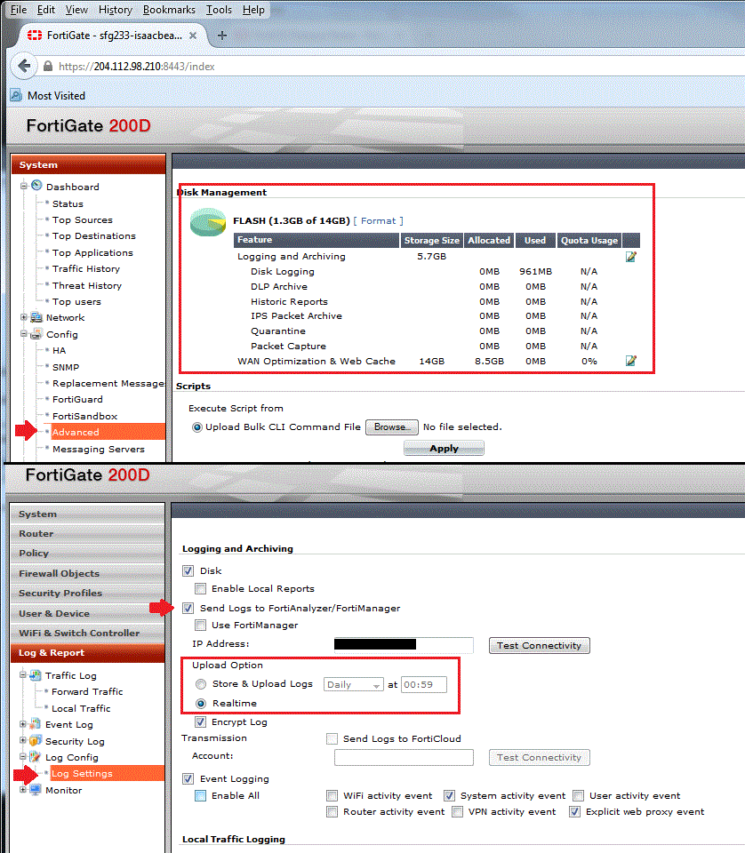Check VPN activity event checkbox

click(457, 811)
